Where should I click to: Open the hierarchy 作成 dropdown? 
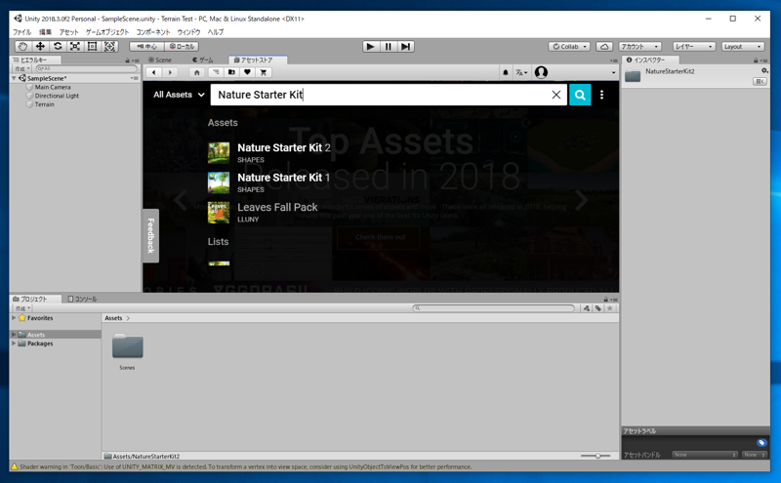pos(22,68)
